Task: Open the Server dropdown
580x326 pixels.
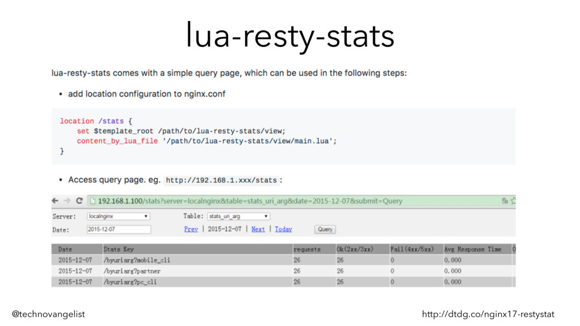Action: click(118, 216)
